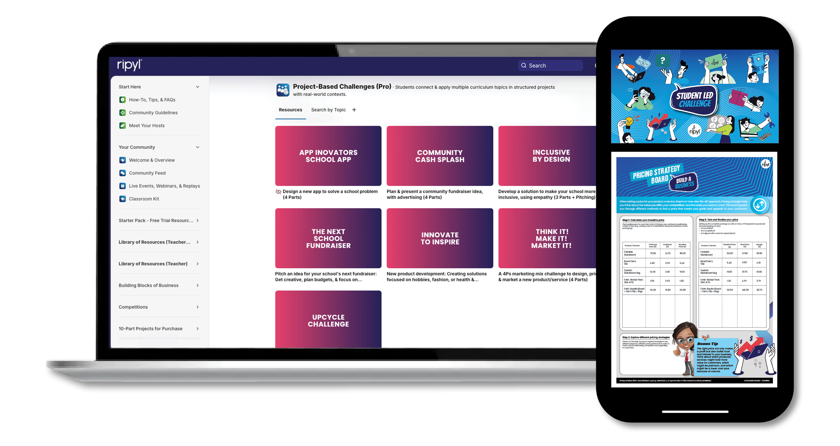Expand 10-Part Projects for Purchase
The height and width of the screenshot is (446, 840).
[197, 329]
